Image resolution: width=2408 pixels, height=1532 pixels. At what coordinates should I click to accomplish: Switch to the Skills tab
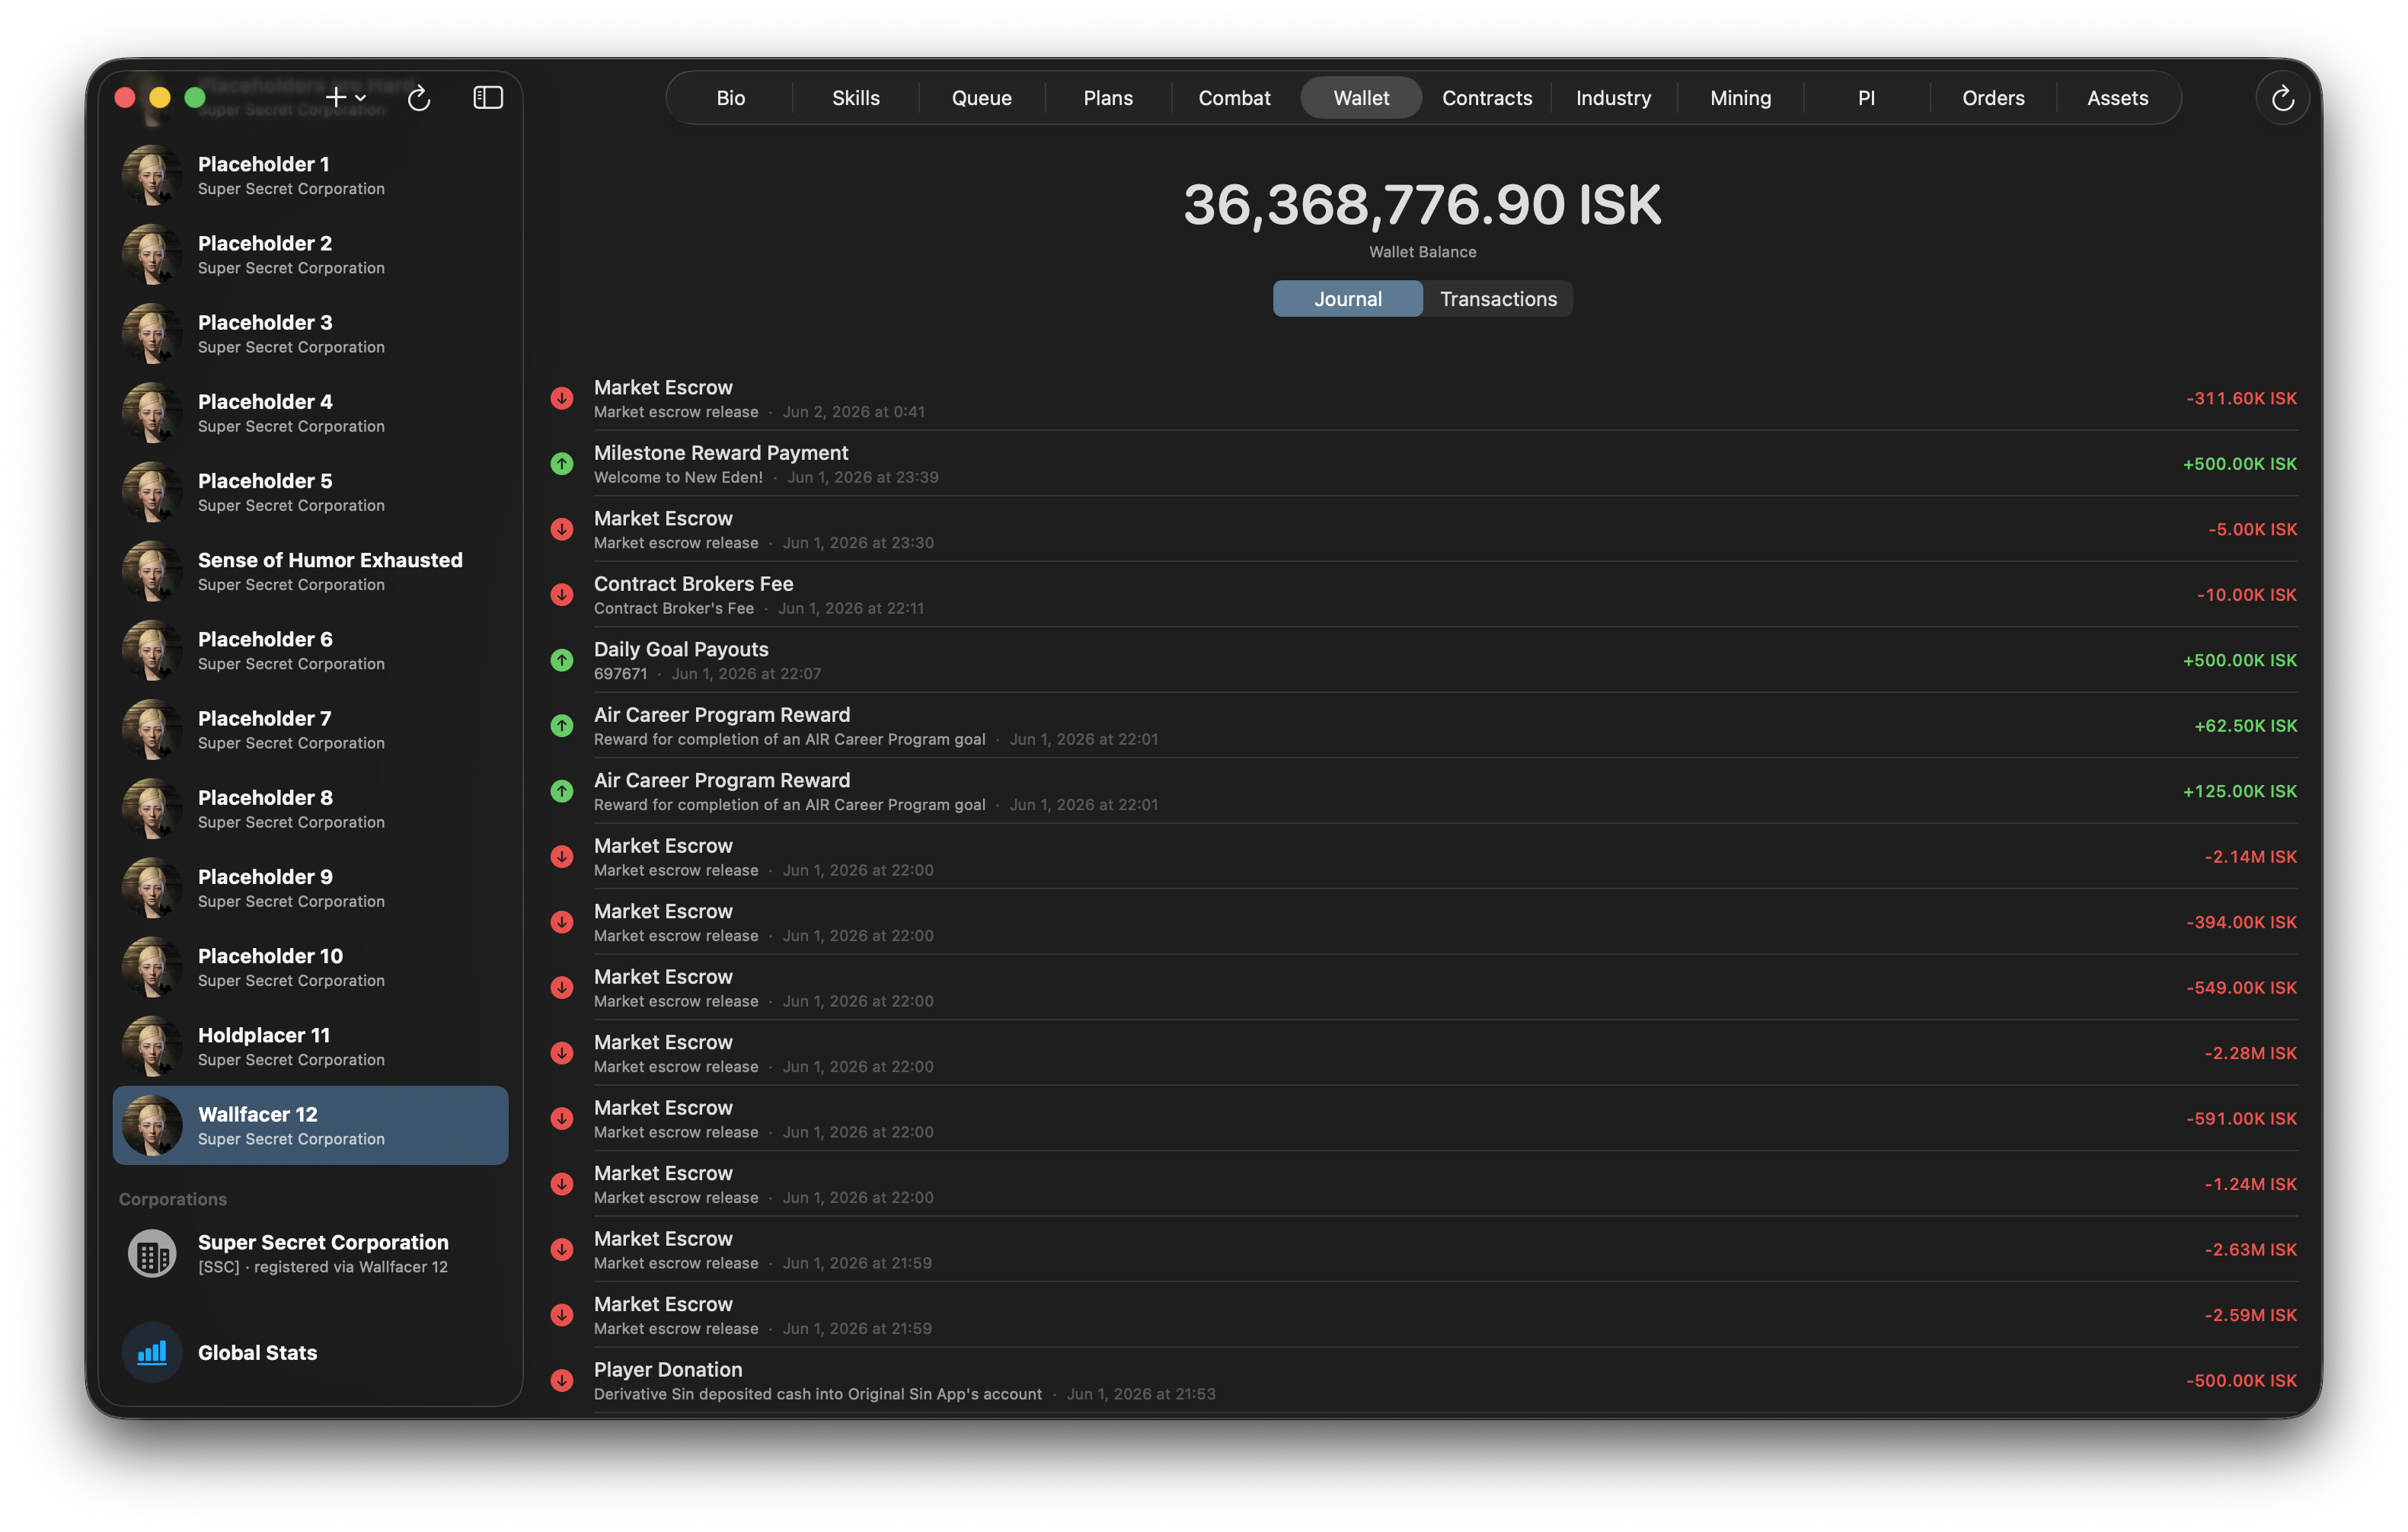tap(856, 98)
